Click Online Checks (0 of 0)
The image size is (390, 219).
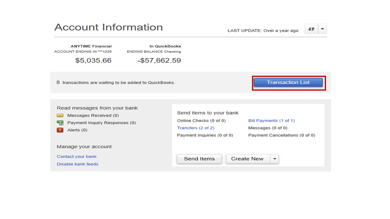pos(201,121)
